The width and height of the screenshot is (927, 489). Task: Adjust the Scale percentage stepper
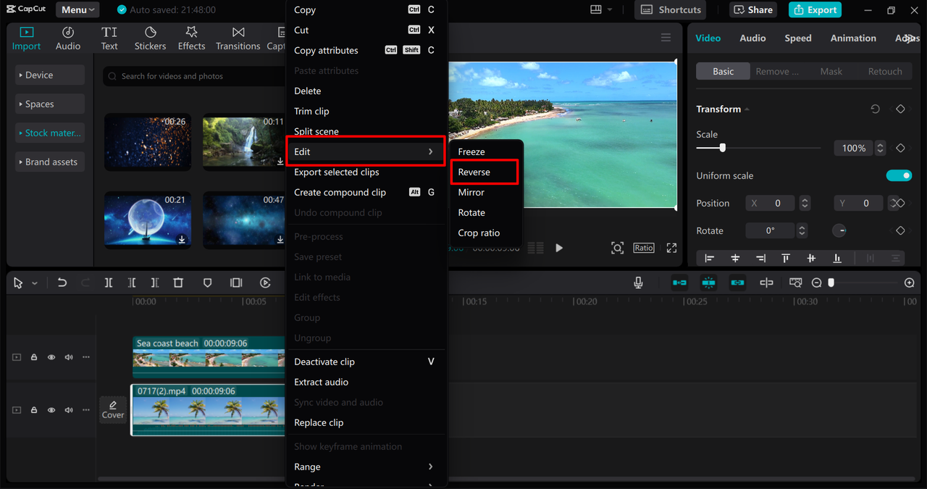(880, 148)
